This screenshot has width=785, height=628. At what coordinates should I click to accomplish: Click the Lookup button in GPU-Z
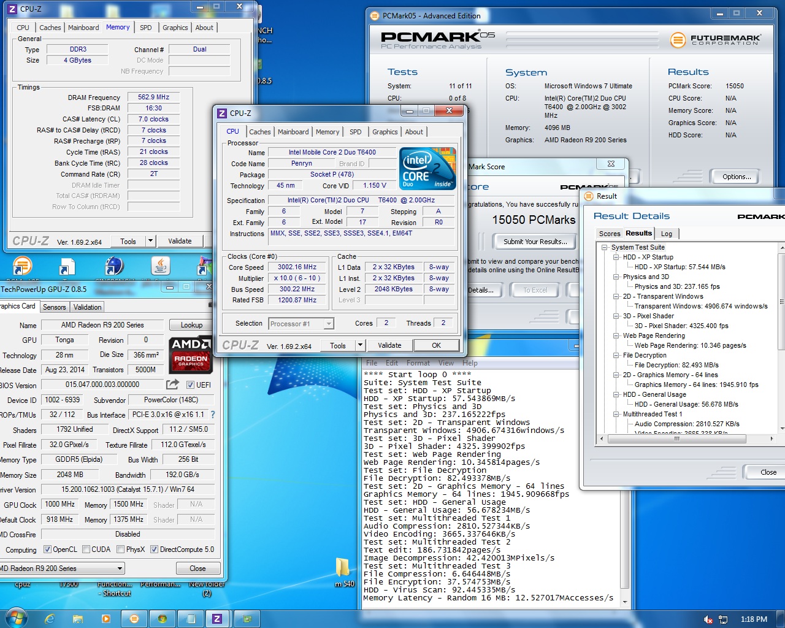(x=191, y=325)
